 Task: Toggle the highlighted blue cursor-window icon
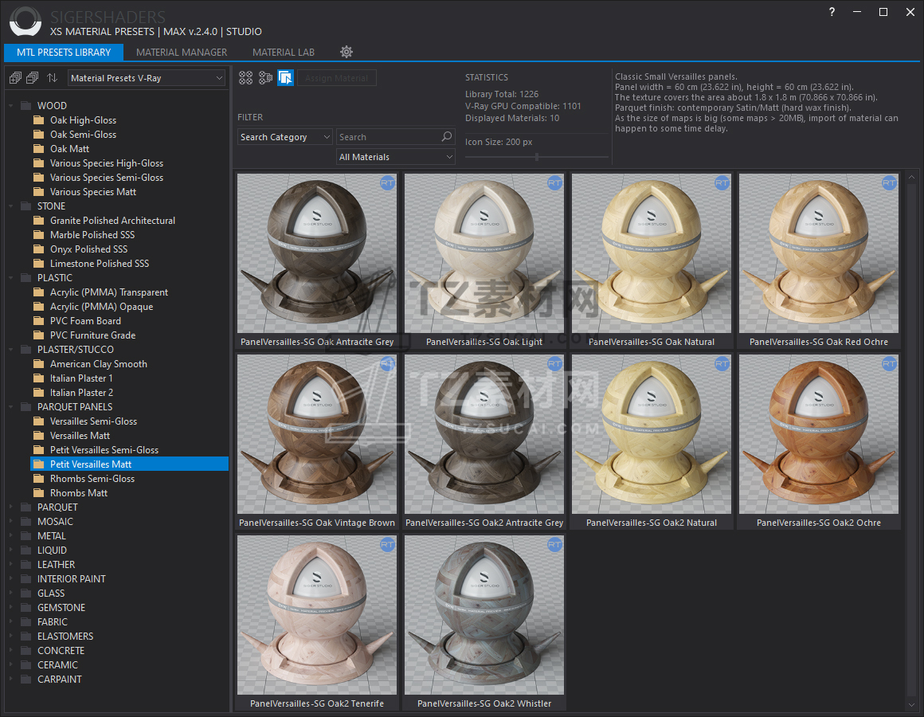(286, 78)
